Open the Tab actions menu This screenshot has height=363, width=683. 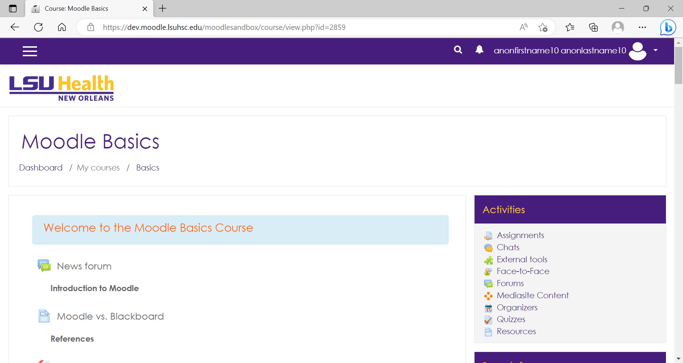[13, 9]
